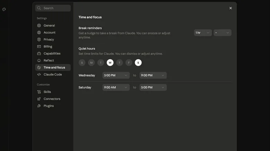Open the dash break reminder dropdown
Image resolution: width=270 pixels, height=151 pixels.
coord(223,33)
